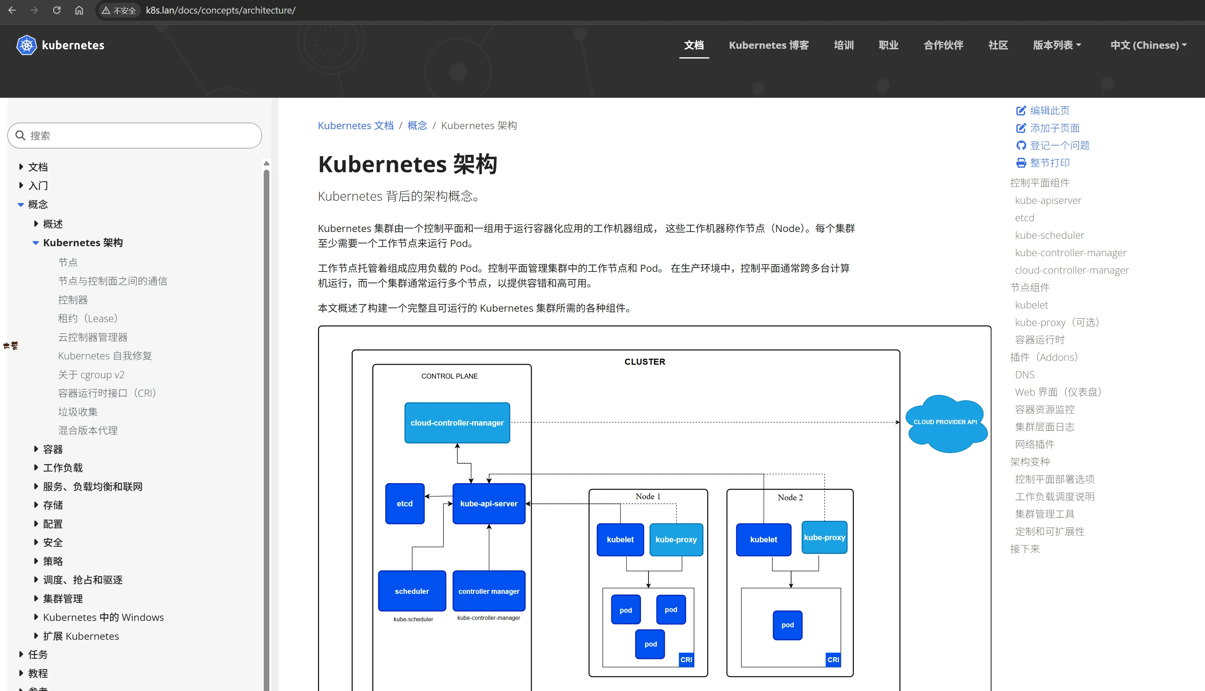Viewport: 1205px width, 691px height.
Task: Click the browser back arrow
Action: tap(12, 10)
